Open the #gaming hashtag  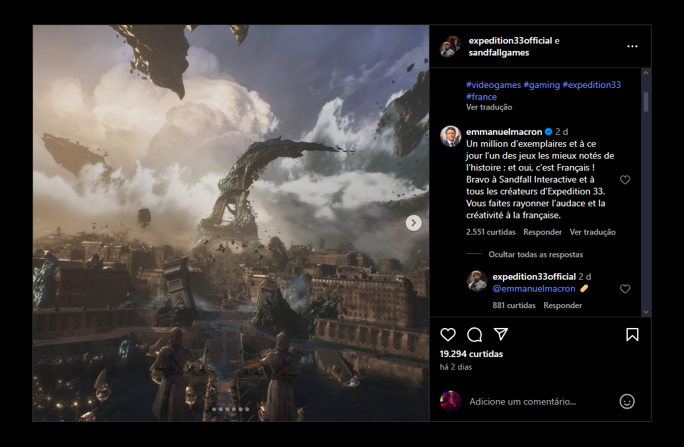pyautogui.click(x=541, y=85)
